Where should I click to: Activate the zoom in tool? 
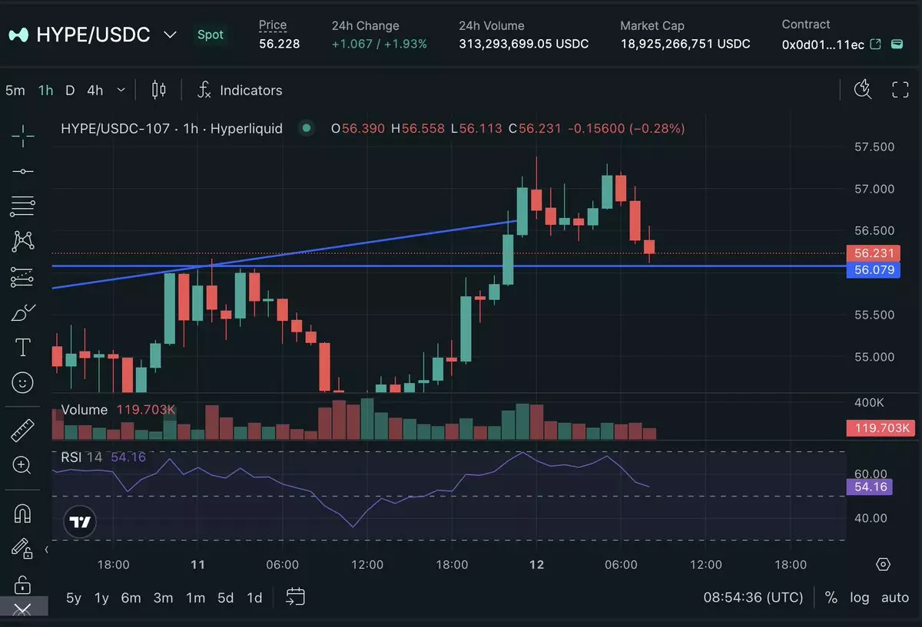click(22, 464)
